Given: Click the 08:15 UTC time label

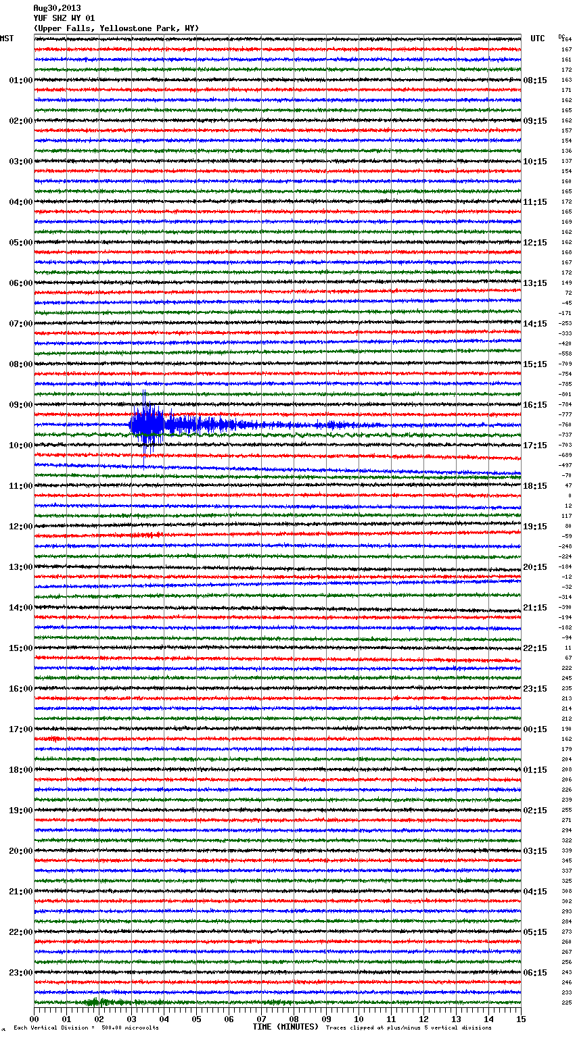Looking at the screenshot, I should coord(535,80).
